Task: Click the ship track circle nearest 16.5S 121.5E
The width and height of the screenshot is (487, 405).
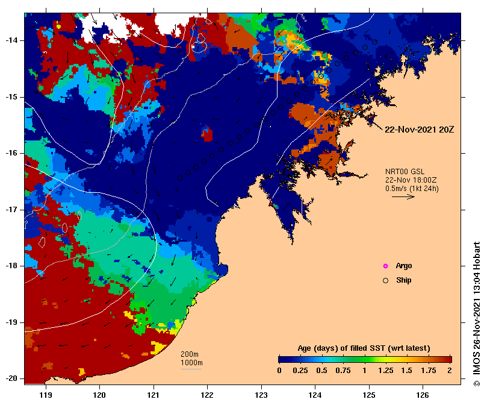Action: click(181, 178)
